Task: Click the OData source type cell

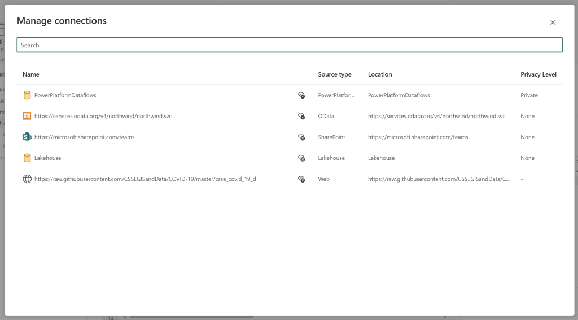Action: pos(326,116)
